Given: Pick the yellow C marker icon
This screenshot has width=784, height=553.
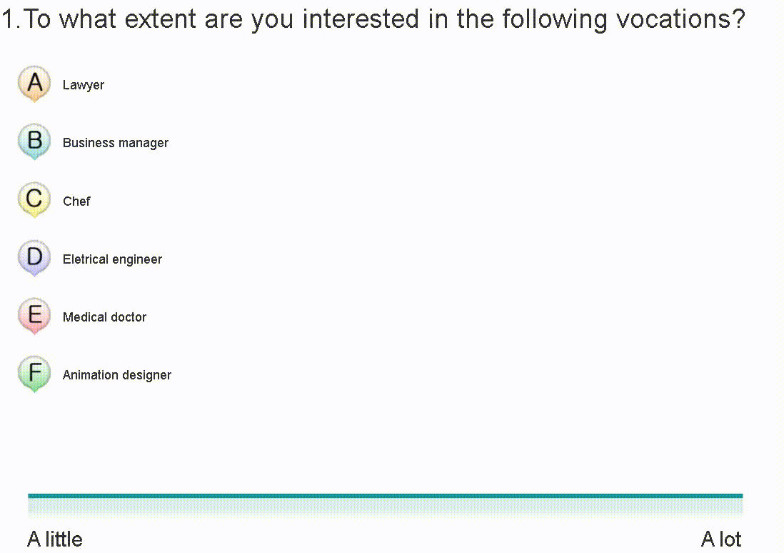Looking at the screenshot, I should point(34,199).
